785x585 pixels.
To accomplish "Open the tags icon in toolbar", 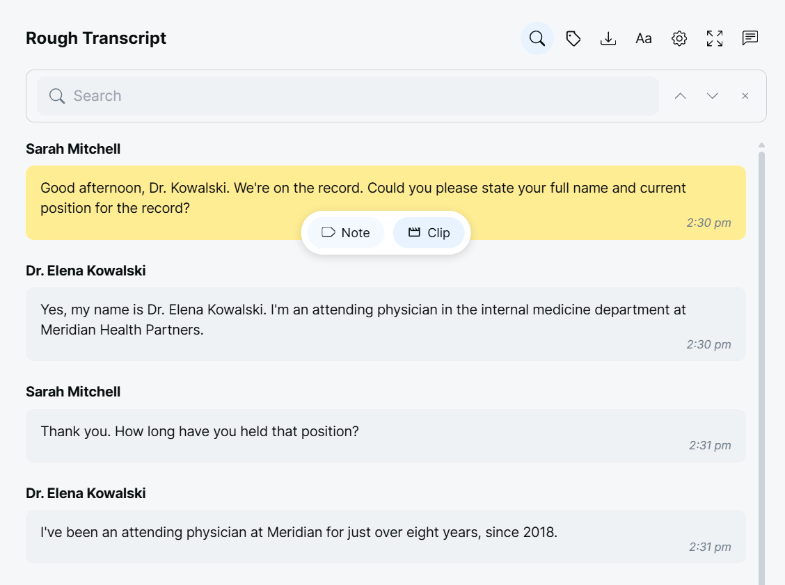I will click(573, 38).
